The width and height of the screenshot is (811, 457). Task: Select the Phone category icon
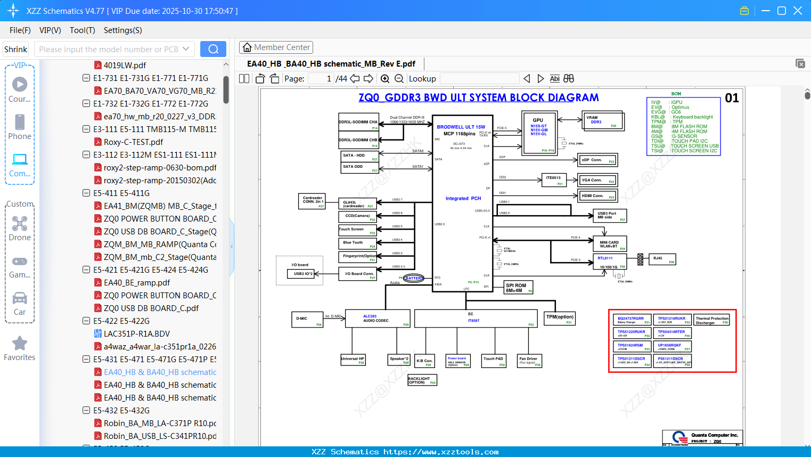(20, 127)
